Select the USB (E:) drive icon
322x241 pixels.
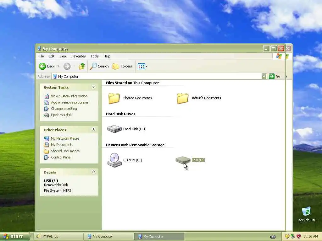[183, 160]
